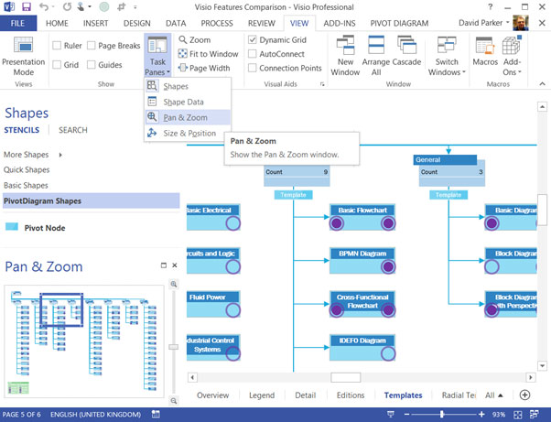Screen dimensions: 551x422
Task: Toggle auto-hide on Pan & Zoom pane
Action: click(x=164, y=265)
